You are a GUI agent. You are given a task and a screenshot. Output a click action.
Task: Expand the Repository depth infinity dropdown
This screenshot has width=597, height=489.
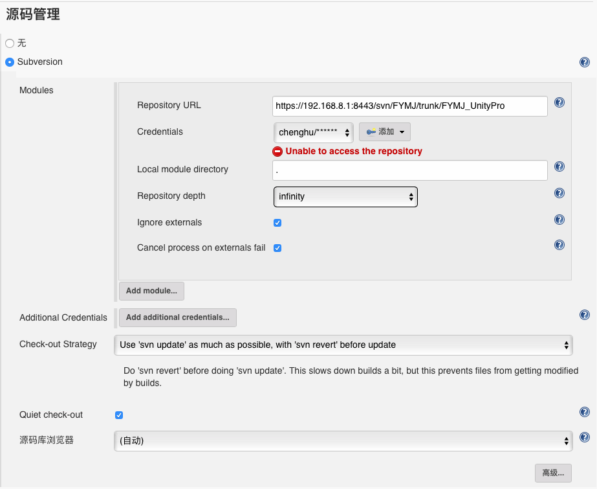345,196
